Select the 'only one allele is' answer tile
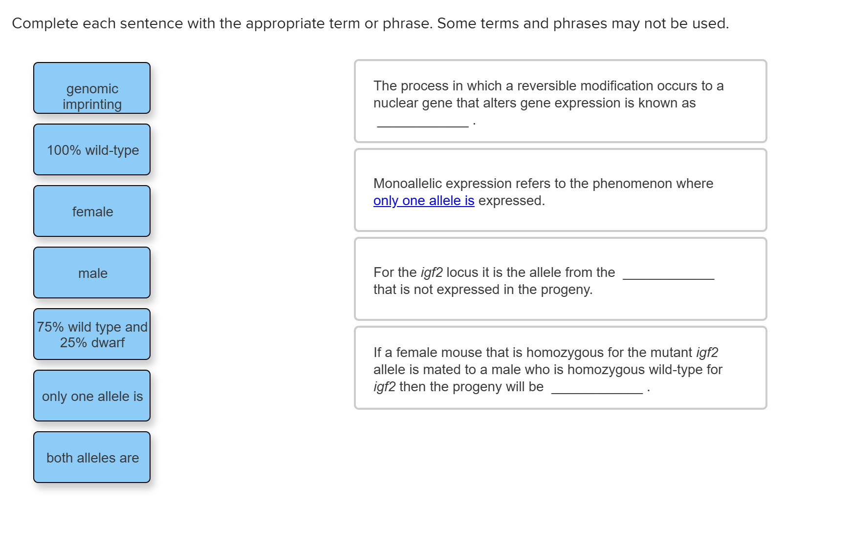852x546 pixels. coord(92,397)
